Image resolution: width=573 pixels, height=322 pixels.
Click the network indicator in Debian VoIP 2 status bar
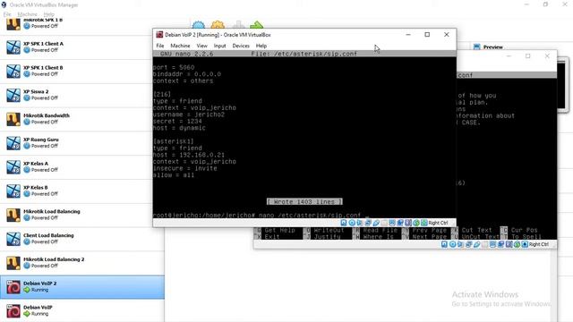[x=368, y=223]
